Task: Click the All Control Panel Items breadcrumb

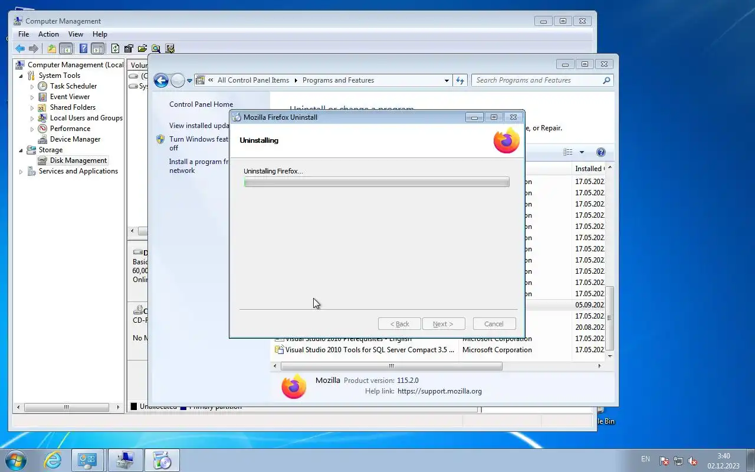Action: pos(253,80)
